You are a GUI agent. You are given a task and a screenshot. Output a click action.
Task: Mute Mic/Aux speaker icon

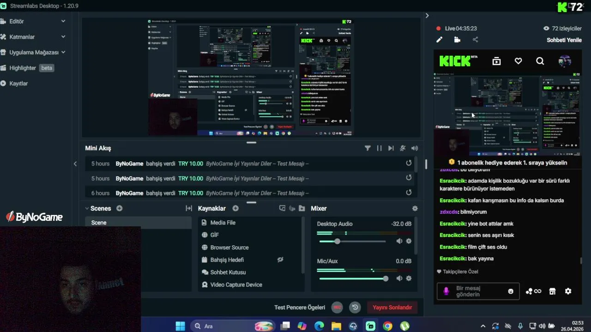[x=399, y=279]
